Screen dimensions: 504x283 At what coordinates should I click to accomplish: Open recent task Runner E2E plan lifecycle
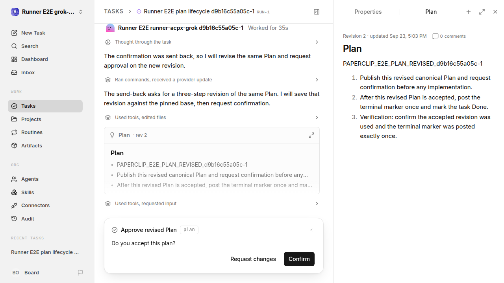pos(45,252)
